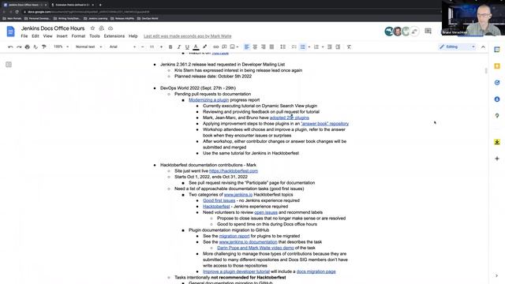Open the Arial font dropdown
Image resolution: width=505 pixels, height=284 pixels.
tap(122, 47)
